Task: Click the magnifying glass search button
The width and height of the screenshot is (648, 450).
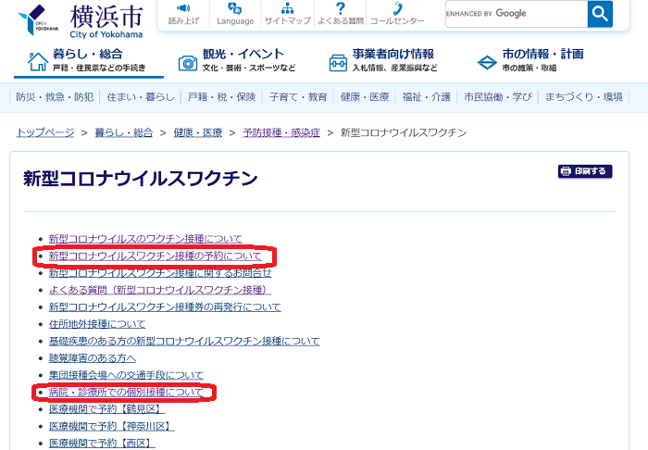Action: point(600,14)
